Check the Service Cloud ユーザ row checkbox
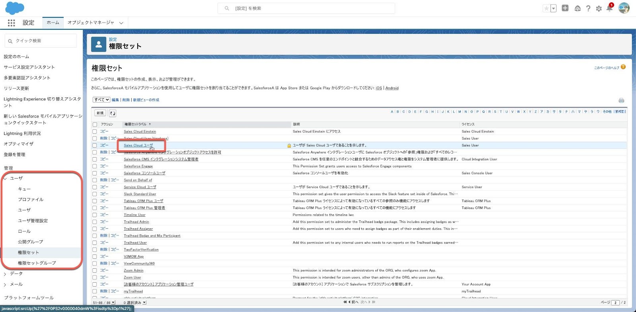 pos(95,187)
